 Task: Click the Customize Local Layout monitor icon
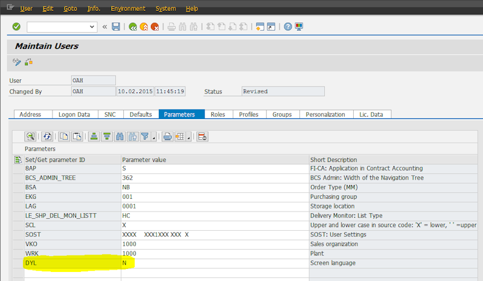(299, 27)
